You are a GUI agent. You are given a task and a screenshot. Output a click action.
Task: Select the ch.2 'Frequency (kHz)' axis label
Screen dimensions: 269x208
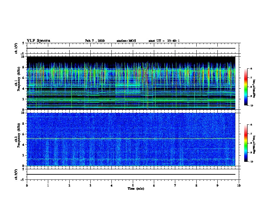pyautogui.click(x=19, y=135)
